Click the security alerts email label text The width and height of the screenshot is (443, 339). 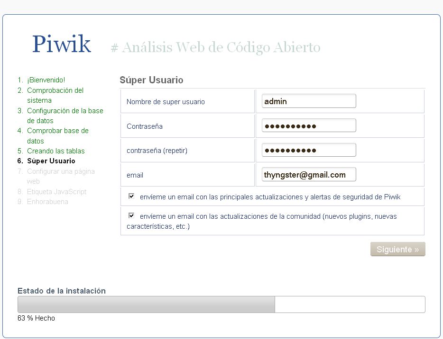[x=270, y=197]
